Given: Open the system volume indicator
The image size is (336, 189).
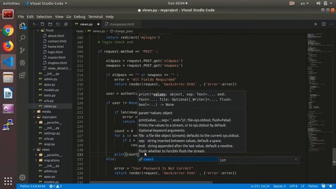Looking at the screenshot, I should click(x=318, y=3).
